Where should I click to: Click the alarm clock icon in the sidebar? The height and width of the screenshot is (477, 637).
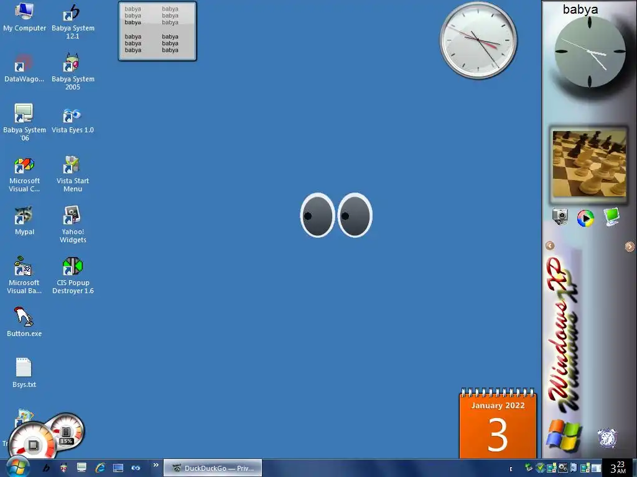[607, 438]
